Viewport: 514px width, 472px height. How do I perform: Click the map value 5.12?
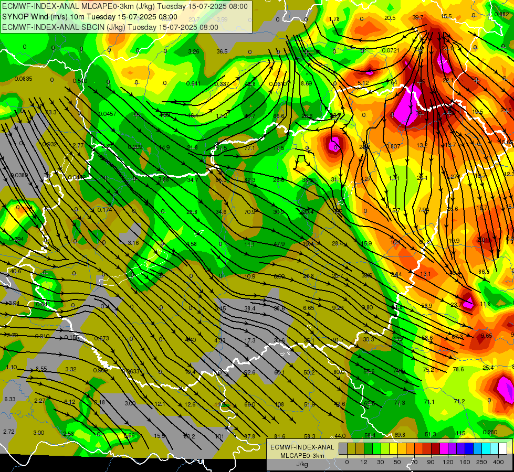coord(363,83)
